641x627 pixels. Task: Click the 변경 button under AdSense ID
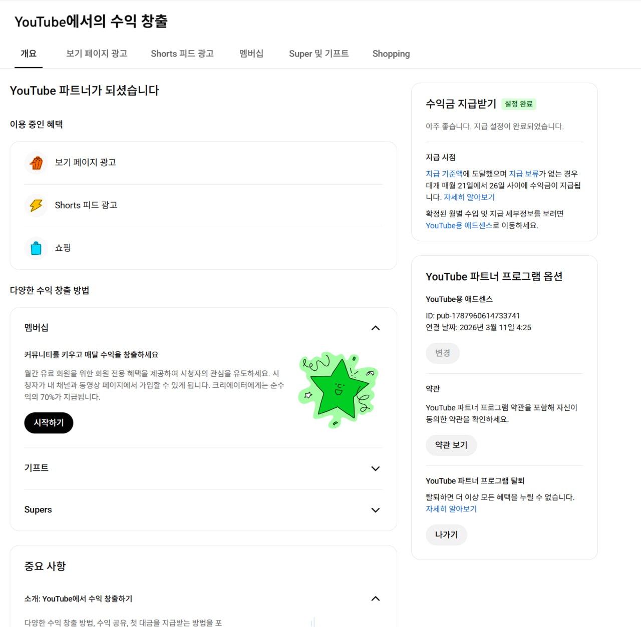(x=443, y=353)
